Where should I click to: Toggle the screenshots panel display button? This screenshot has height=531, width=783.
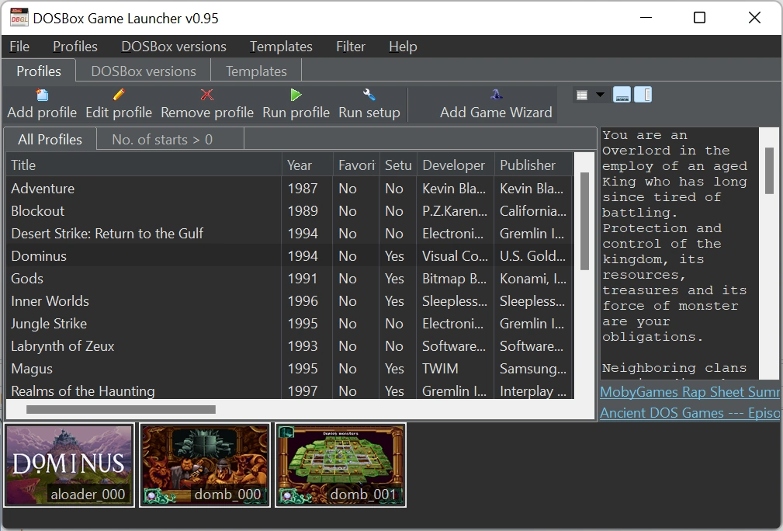coord(622,95)
